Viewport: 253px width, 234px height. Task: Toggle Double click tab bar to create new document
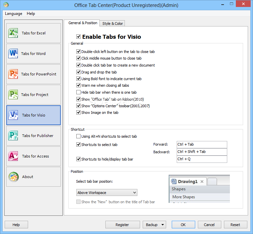click(x=78, y=65)
